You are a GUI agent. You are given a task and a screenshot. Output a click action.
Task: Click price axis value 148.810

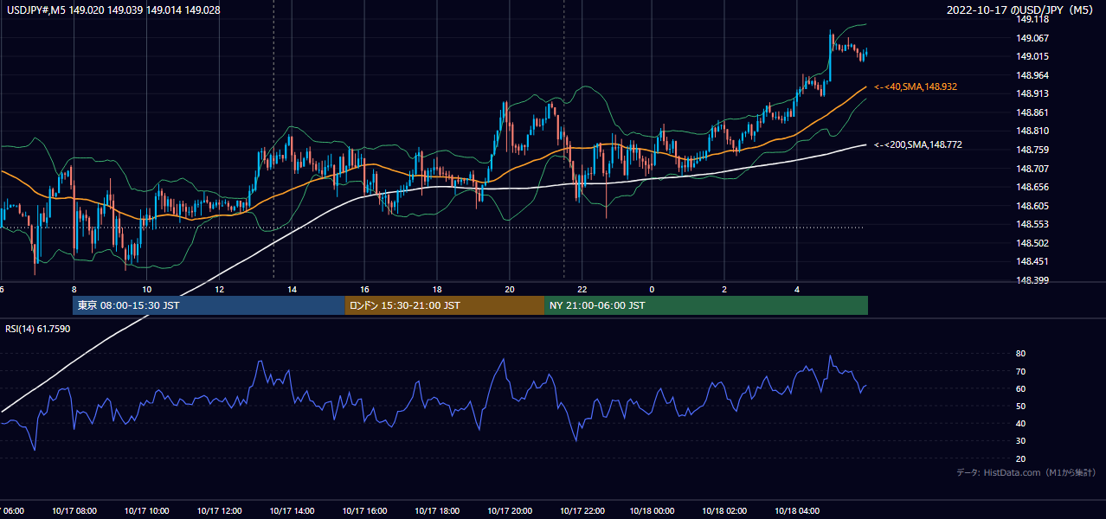[1032, 131]
